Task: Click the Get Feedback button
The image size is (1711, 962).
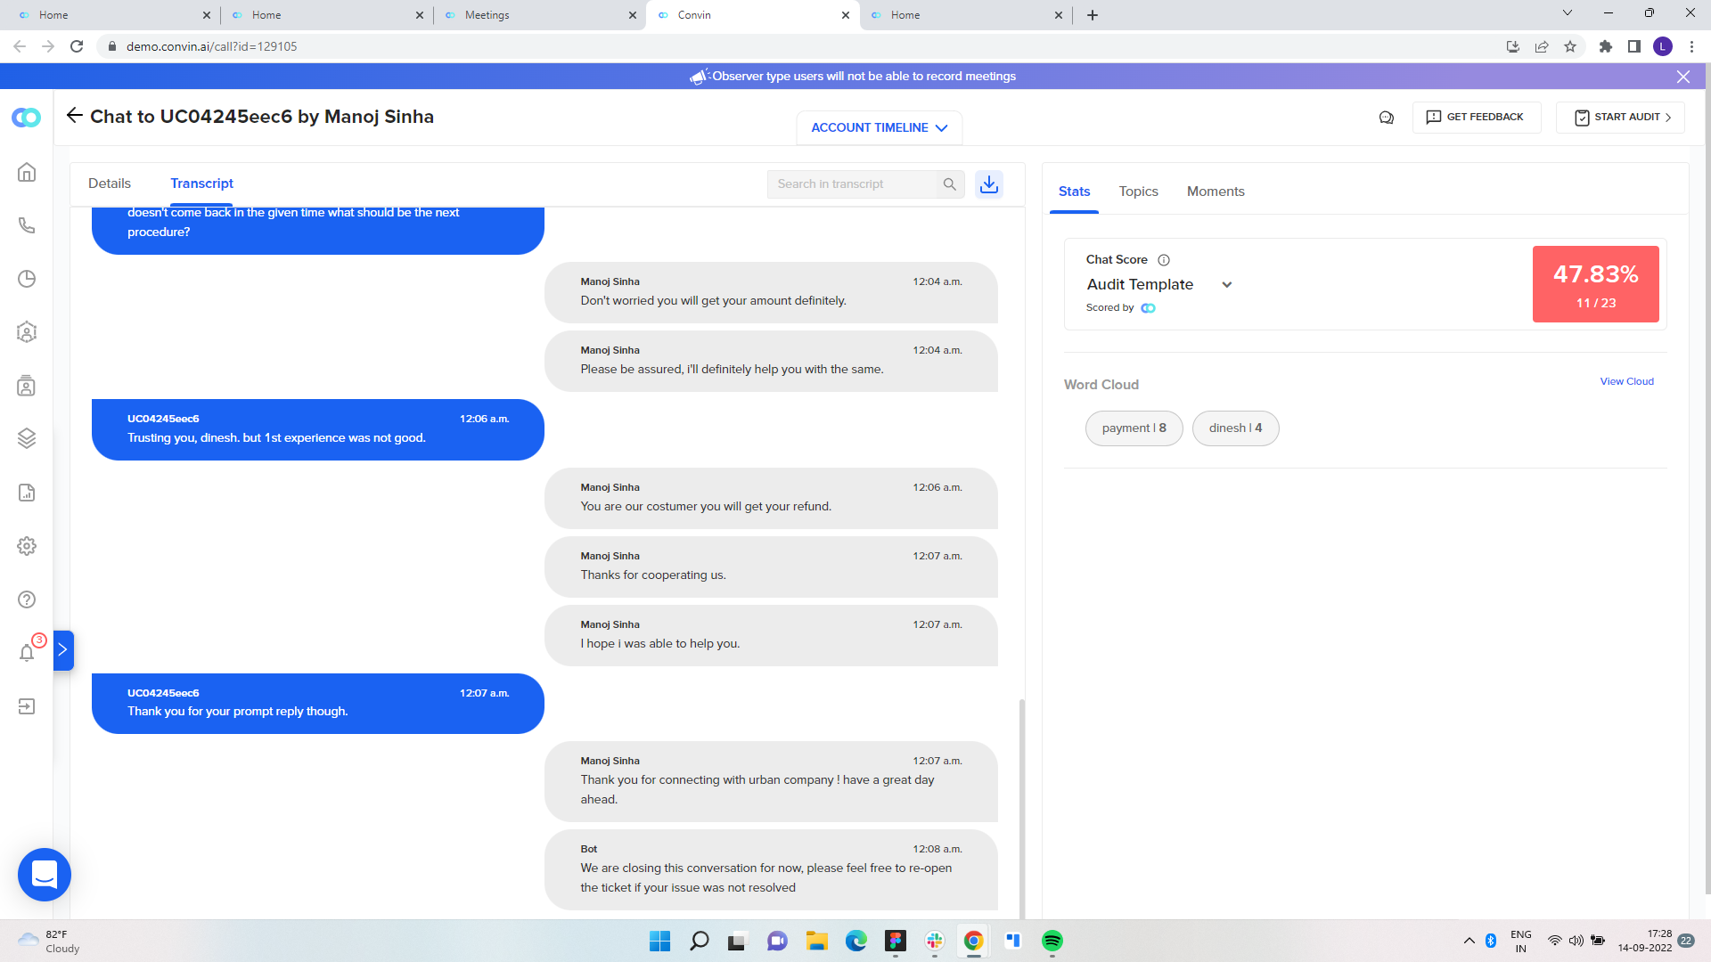Action: pos(1476,118)
